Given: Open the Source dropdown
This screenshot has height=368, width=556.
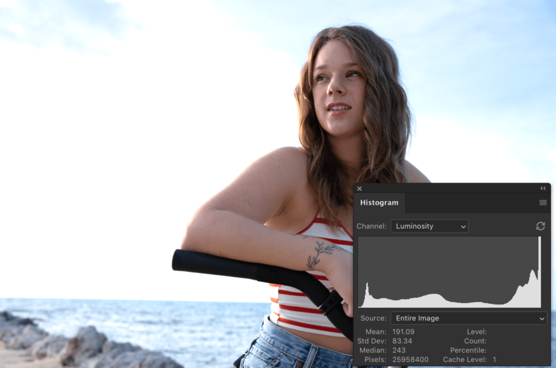Looking at the screenshot, I should [x=469, y=318].
